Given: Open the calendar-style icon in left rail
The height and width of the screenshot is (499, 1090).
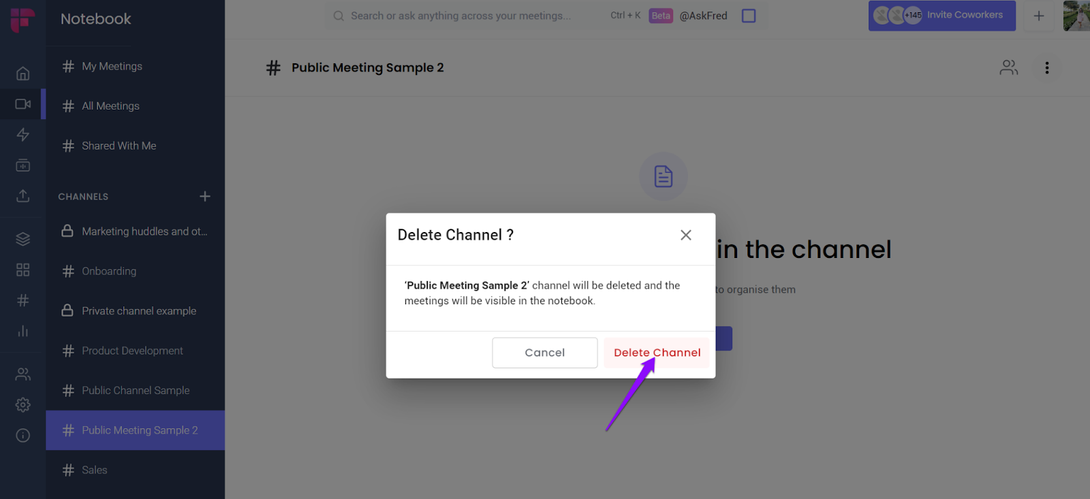Looking at the screenshot, I should coord(22,165).
